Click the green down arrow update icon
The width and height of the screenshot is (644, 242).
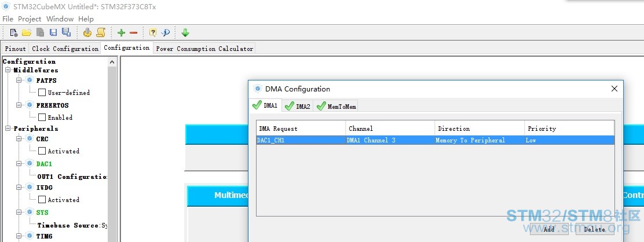click(x=185, y=32)
